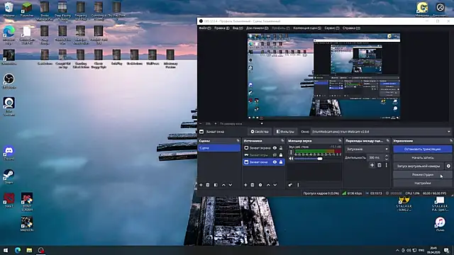Screen dimensions: 454x255
Task: Remove selected scene with trash icon
Action: click(x=208, y=185)
